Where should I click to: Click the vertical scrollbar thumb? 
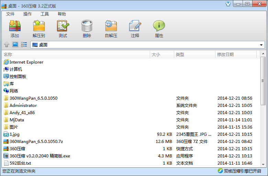(x=263, y=81)
